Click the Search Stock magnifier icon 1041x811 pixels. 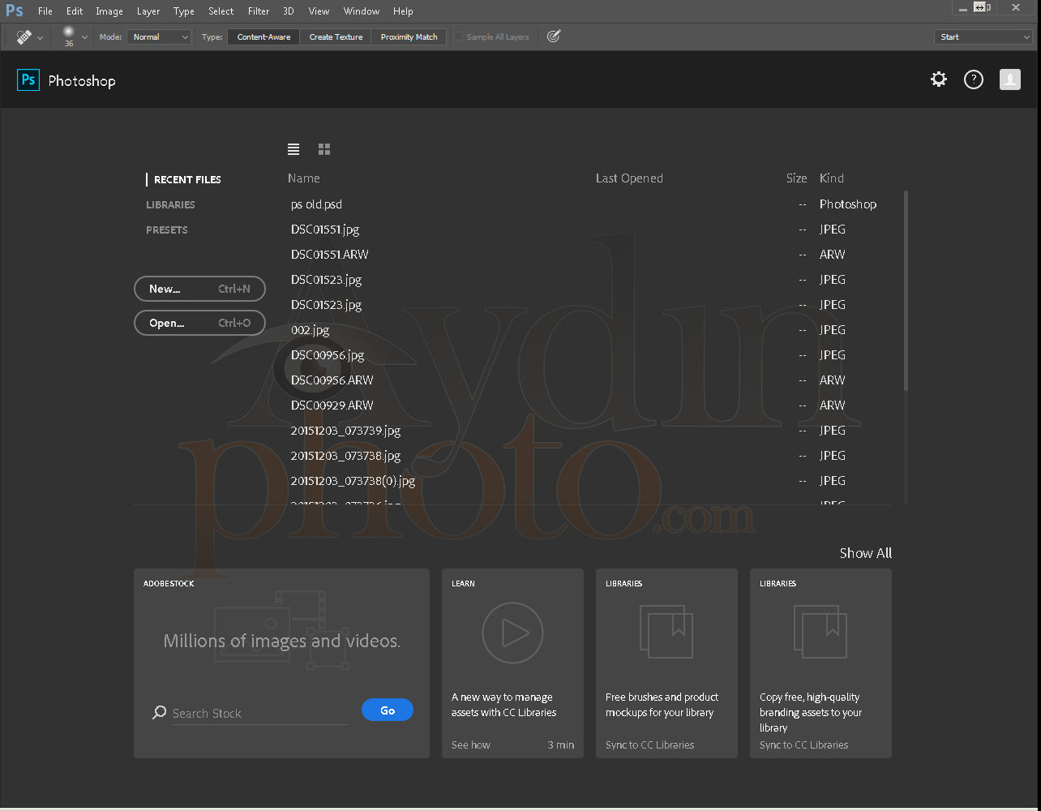(x=160, y=713)
